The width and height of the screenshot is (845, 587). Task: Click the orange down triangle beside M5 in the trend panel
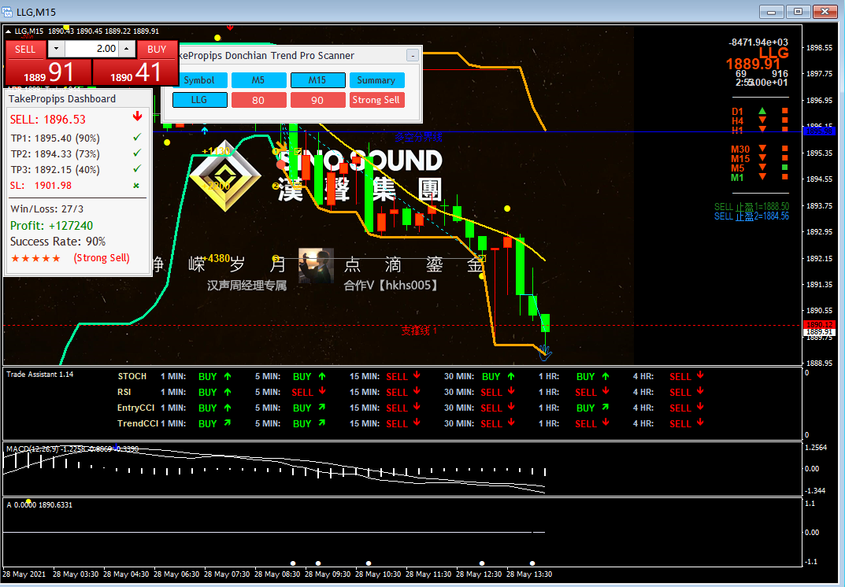[762, 168]
